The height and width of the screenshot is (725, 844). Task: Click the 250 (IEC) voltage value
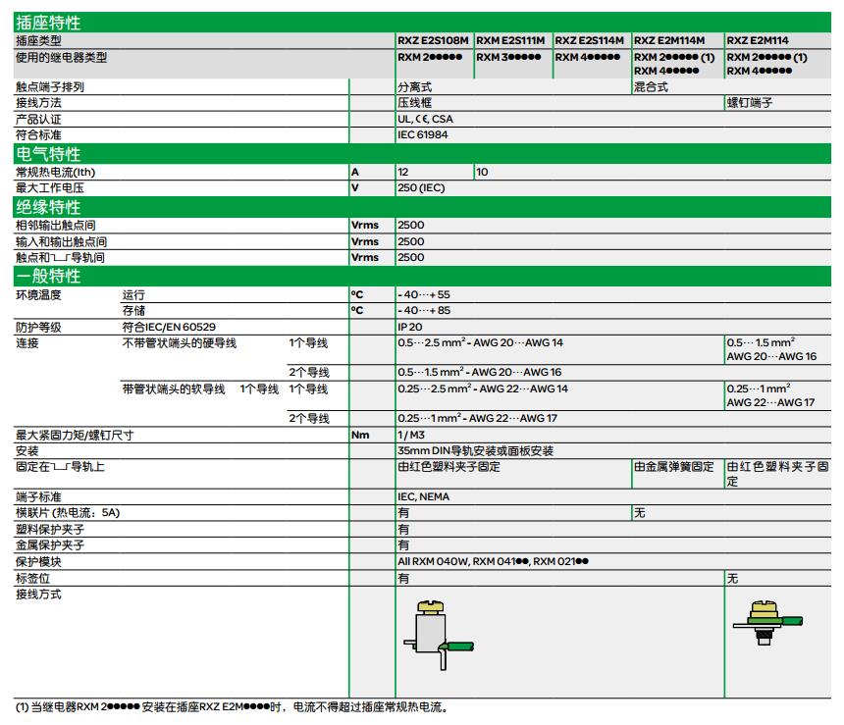click(421, 187)
